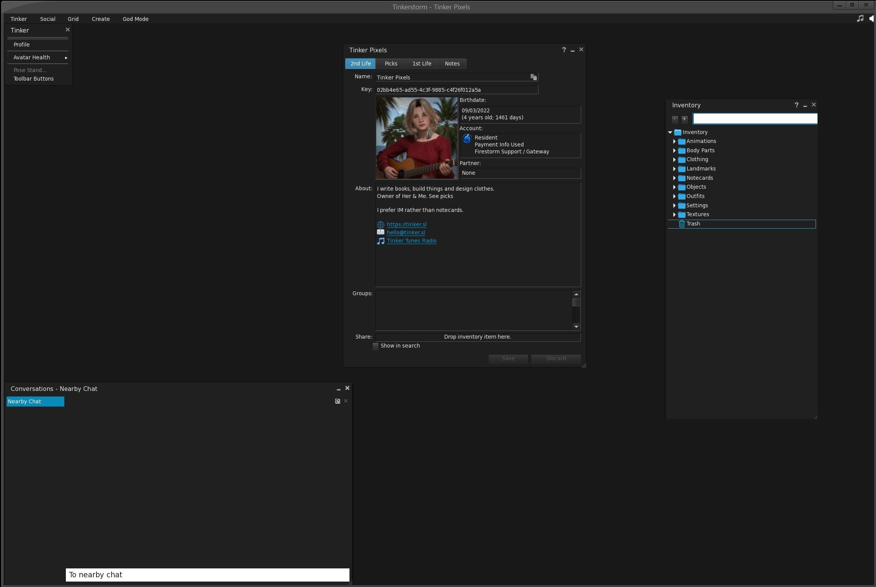The height and width of the screenshot is (587, 876).
Task: Click the Body Parts folder icon
Action: point(682,151)
